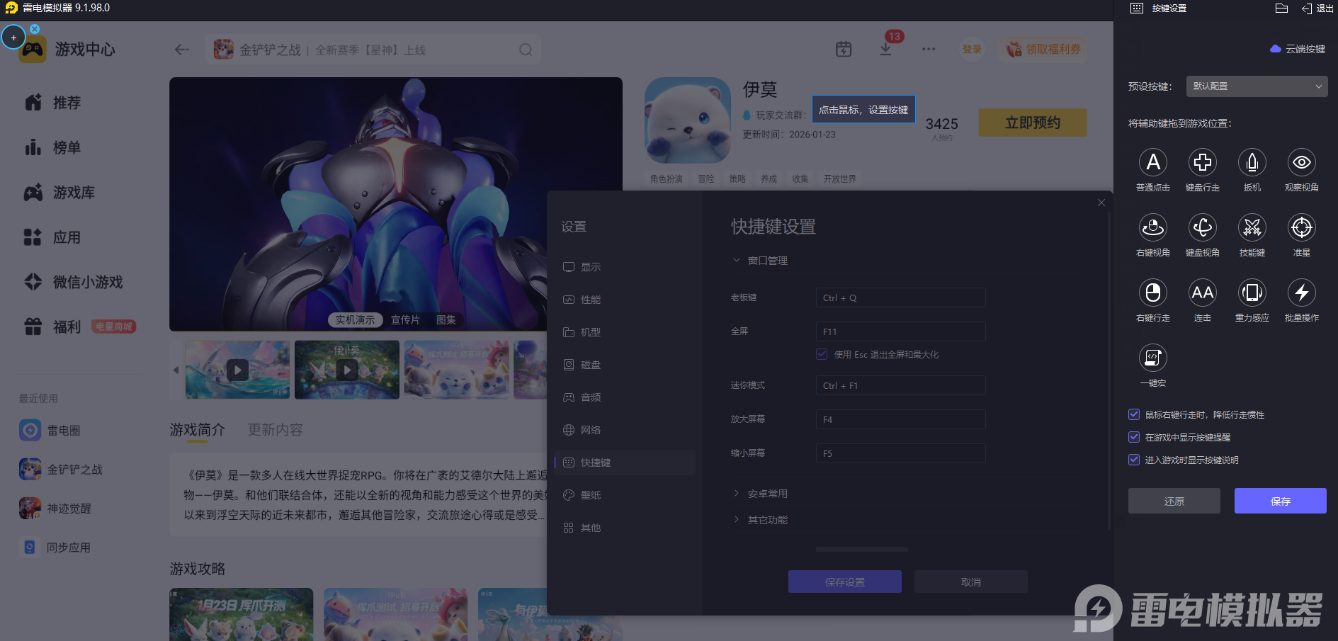Image resolution: width=1338 pixels, height=641 pixels.
Task: Open the downloads icon with badge 13
Action: [886, 49]
